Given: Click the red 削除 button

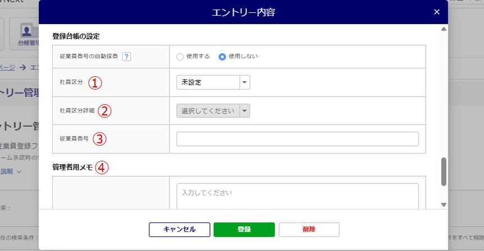Looking at the screenshot, I should (x=309, y=230).
